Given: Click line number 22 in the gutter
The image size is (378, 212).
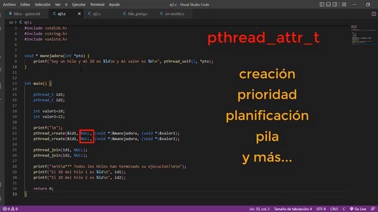Looking at the screenshot, I should coord(14,133).
